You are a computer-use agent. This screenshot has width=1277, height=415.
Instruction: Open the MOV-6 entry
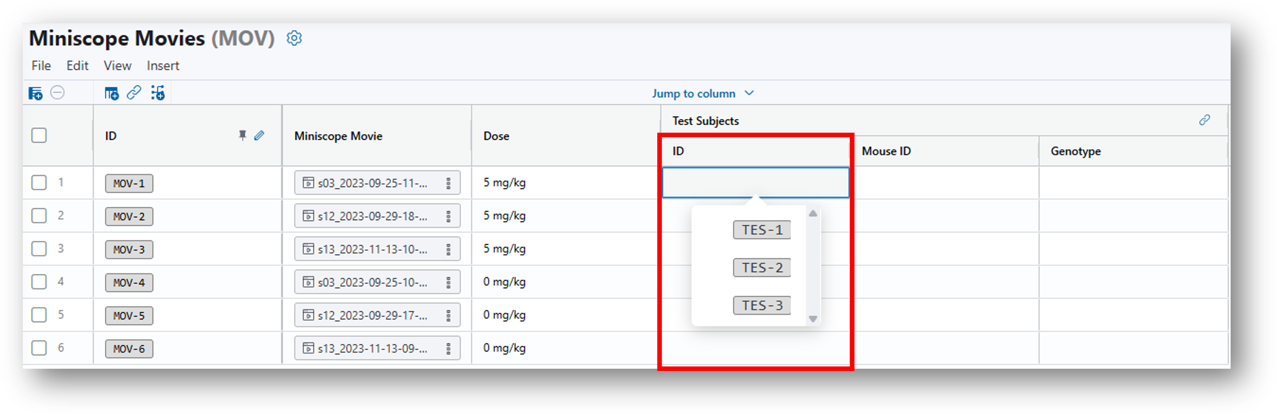(129, 349)
